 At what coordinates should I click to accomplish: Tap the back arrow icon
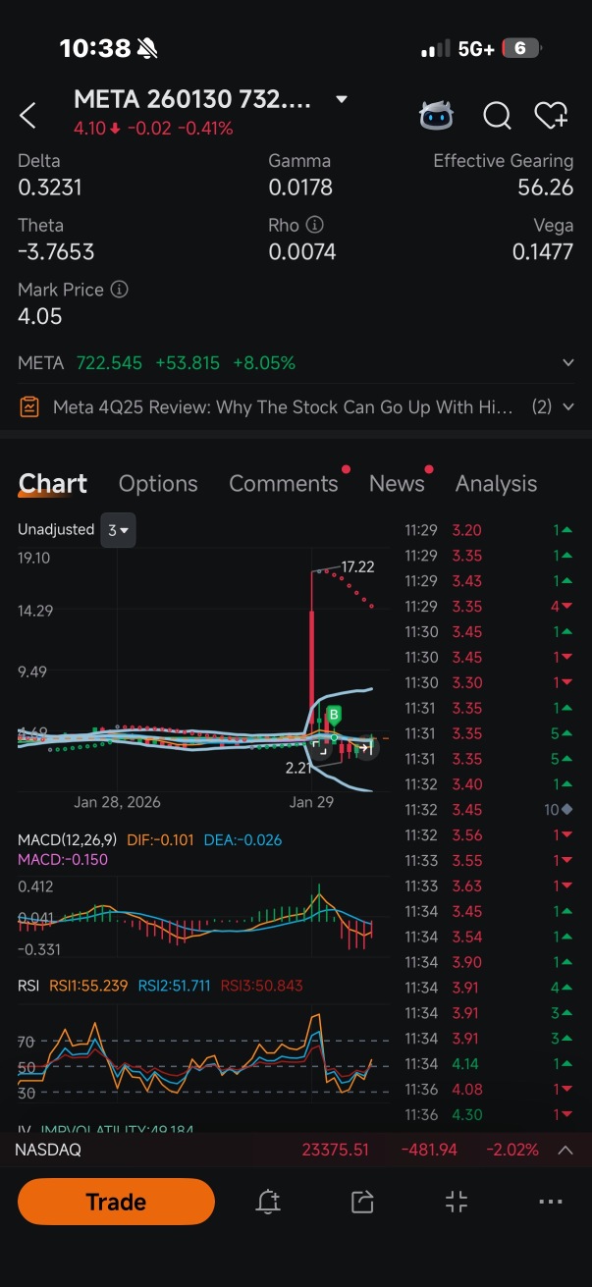click(x=27, y=116)
